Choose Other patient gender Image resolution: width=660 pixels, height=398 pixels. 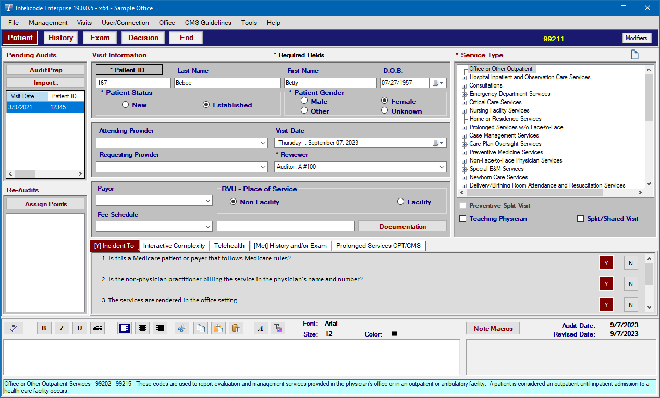coord(304,111)
